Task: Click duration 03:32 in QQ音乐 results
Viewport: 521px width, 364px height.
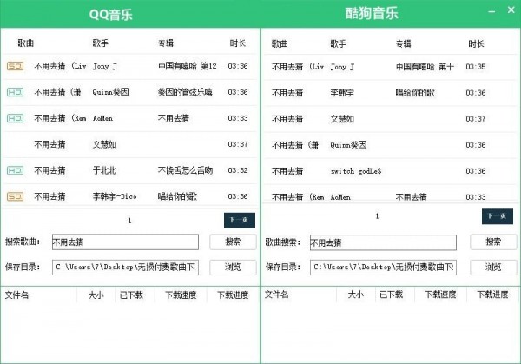Action: pos(238,170)
